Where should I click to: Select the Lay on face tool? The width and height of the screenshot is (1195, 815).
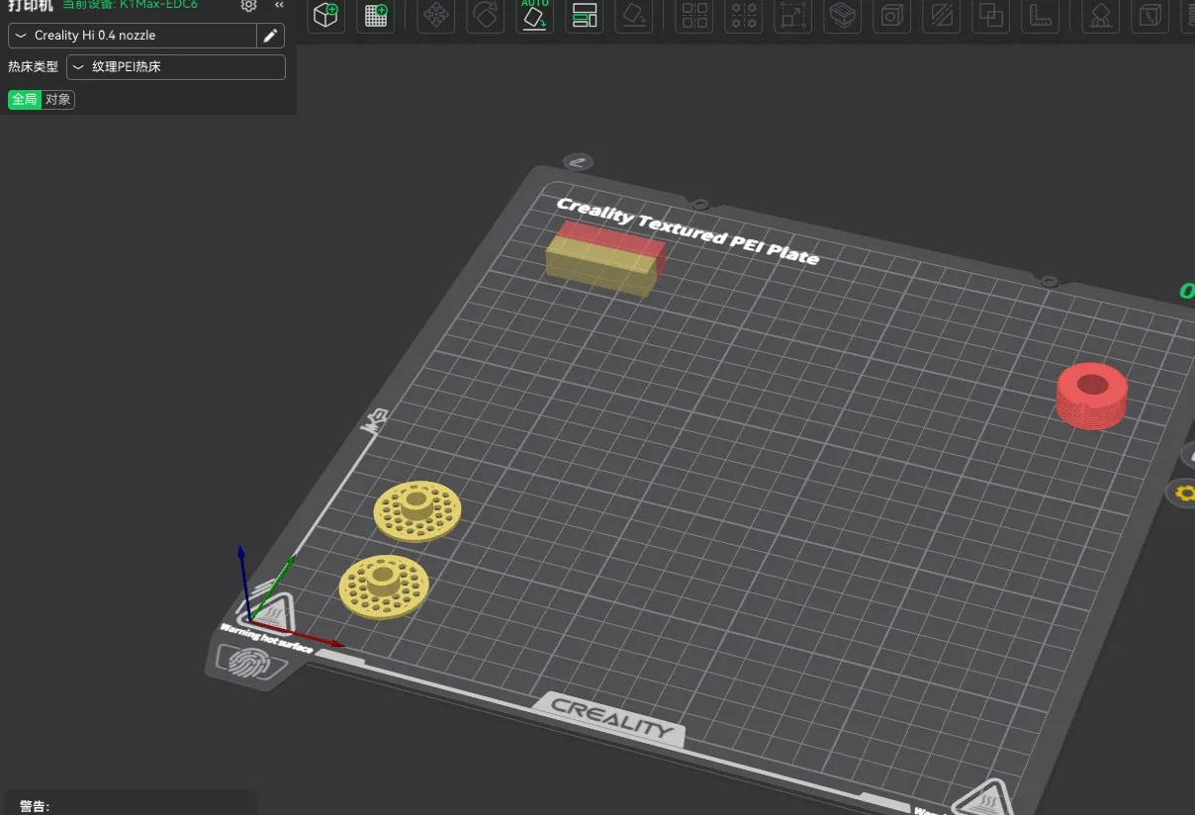634,16
